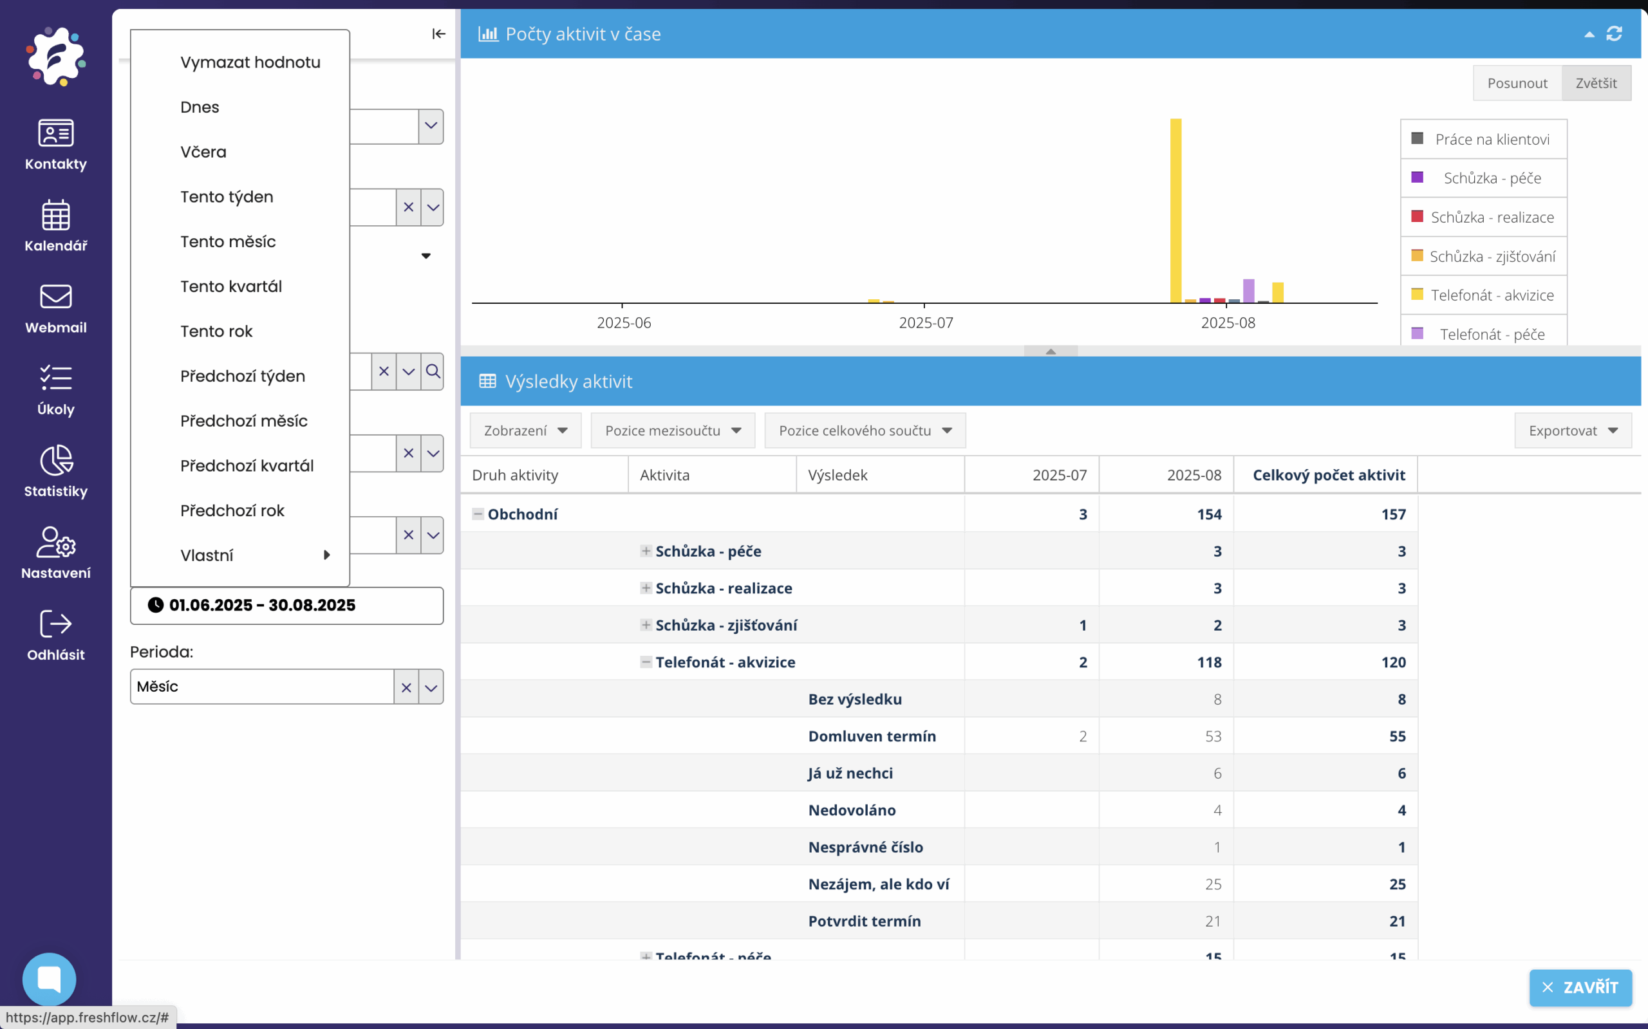Click the ZAVŘÍT button
This screenshot has height=1029, width=1648.
click(1580, 987)
